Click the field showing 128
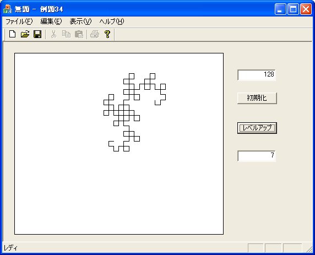315x255 pixels. pyautogui.click(x=257, y=75)
